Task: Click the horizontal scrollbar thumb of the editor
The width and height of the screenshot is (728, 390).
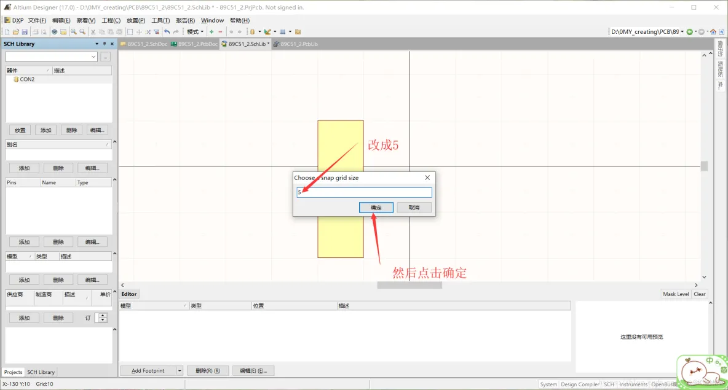Action: [410, 285]
